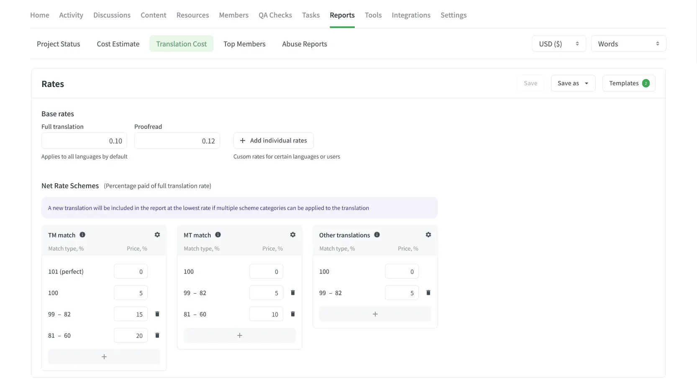Viewport: 697px width, 381px height.
Task: Delete Other translations 99 – 82 row
Action: click(x=428, y=293)
